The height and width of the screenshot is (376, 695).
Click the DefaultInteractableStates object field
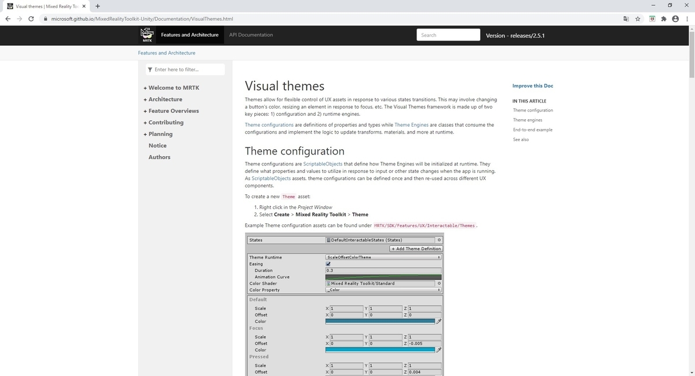[380, 240]
